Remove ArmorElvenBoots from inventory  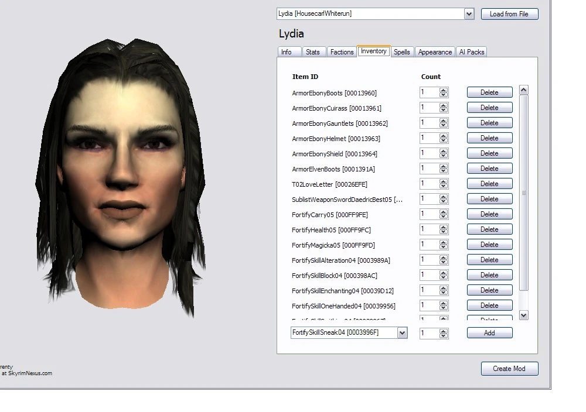489,169
